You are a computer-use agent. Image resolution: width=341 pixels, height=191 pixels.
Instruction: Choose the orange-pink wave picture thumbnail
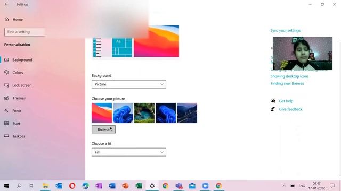tap(102, 113)
